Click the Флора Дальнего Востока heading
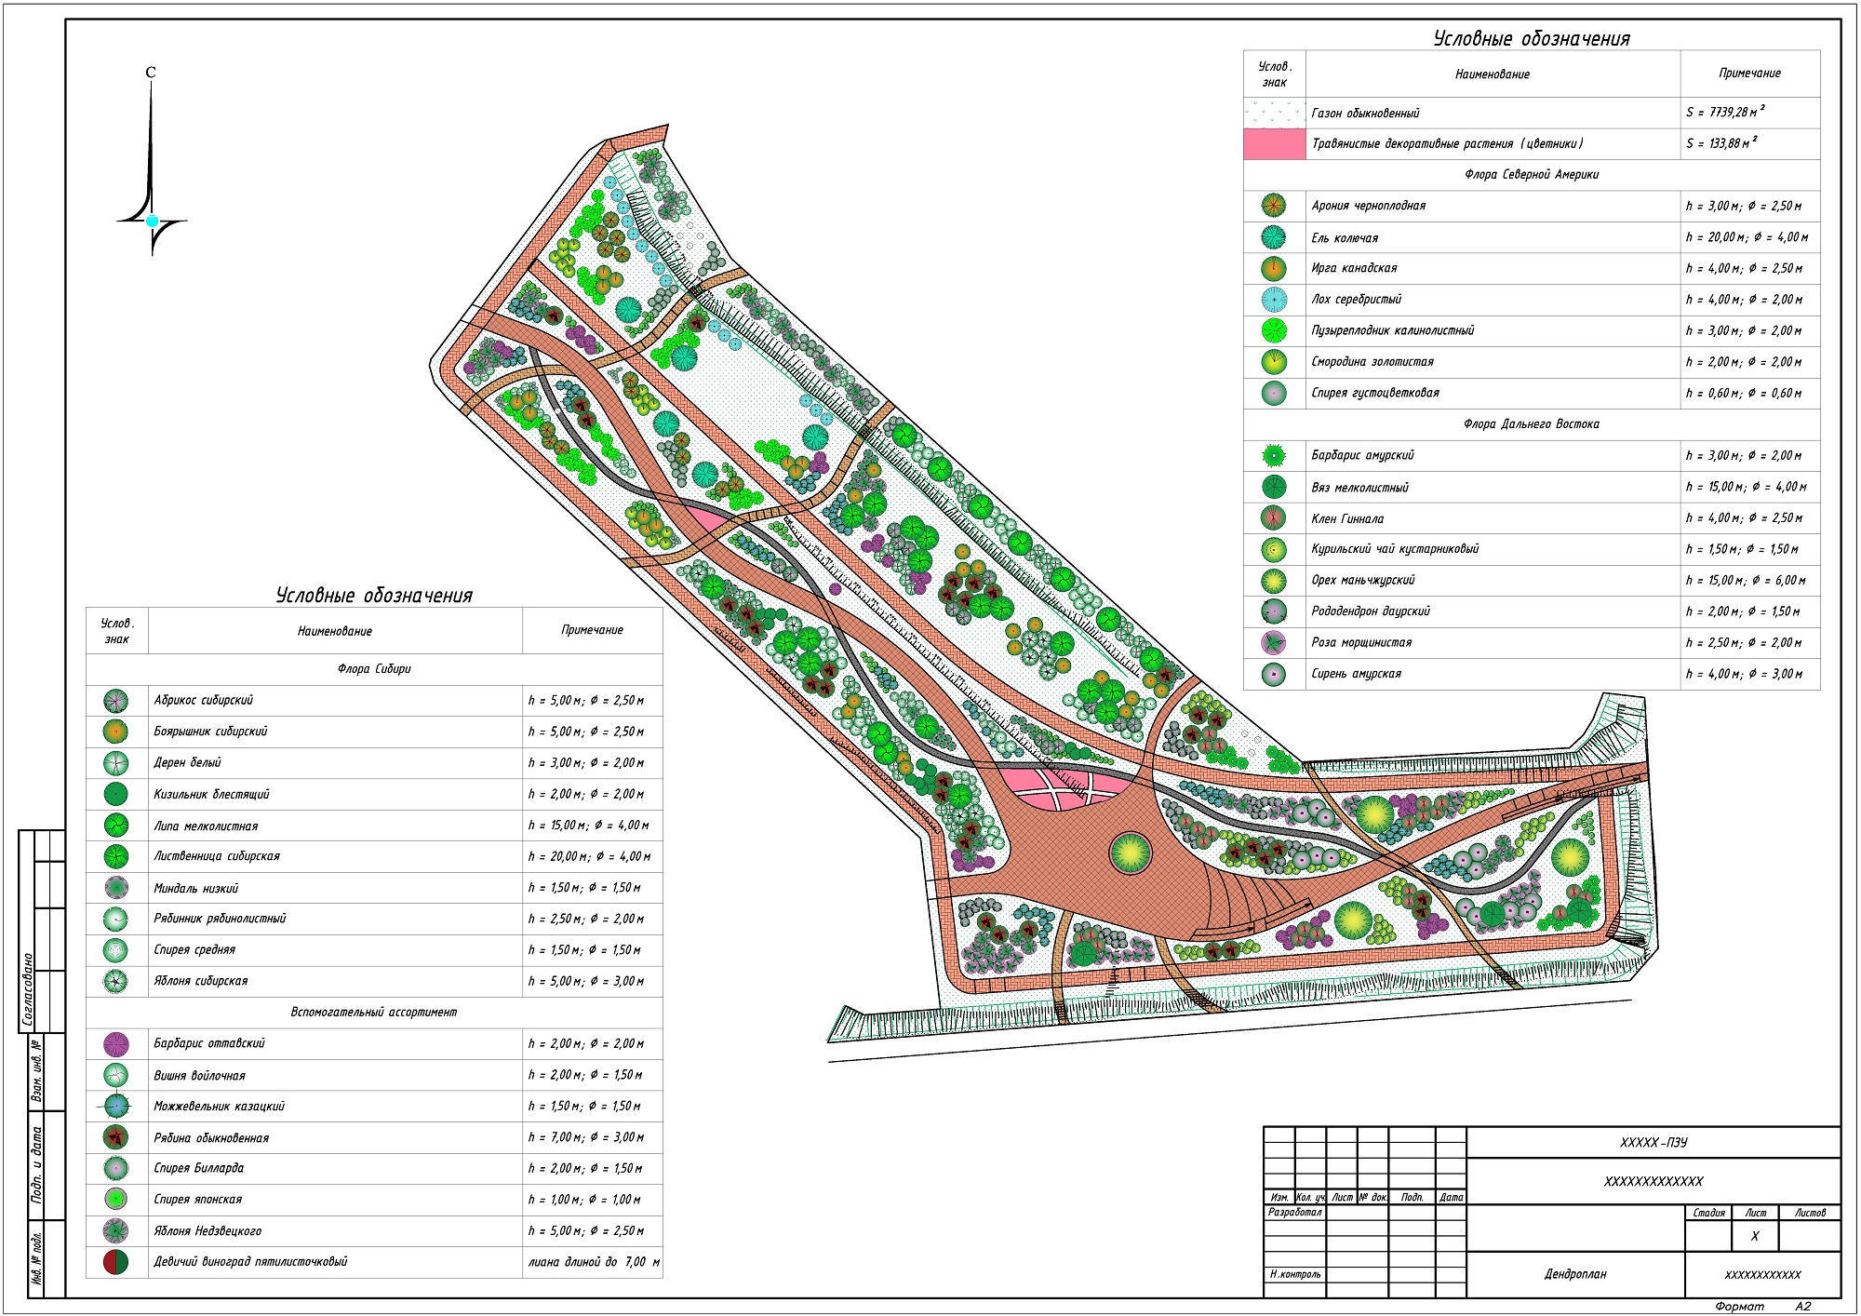The height and width of the screenshot is (1316, 1861). point(1531,424)
